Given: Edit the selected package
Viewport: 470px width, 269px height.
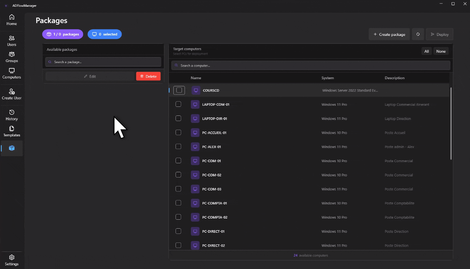Looking at the screenshot, I should tap(90, 76).
